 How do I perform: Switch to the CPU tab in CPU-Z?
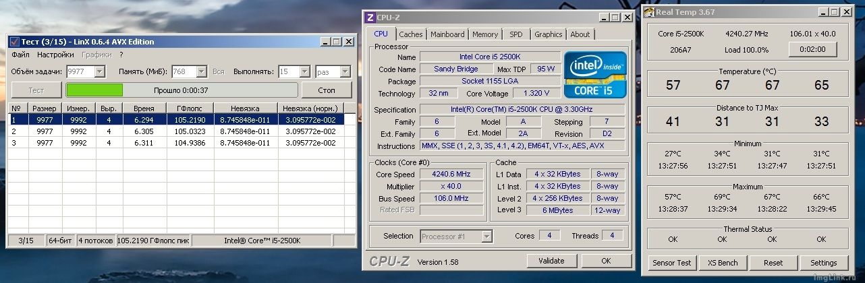381,34
